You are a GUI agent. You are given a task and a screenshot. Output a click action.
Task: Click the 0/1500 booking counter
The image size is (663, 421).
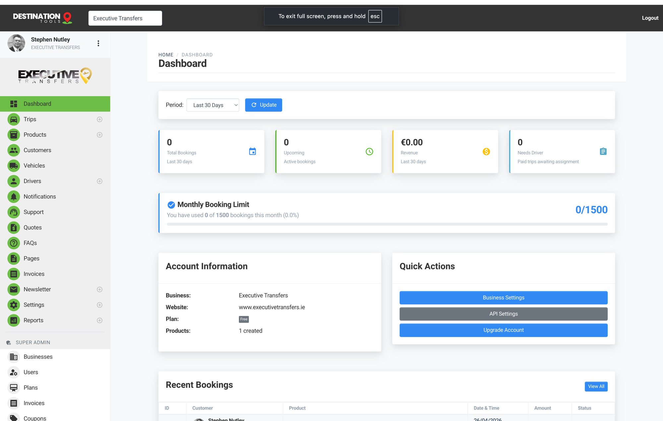pos(591,210)
